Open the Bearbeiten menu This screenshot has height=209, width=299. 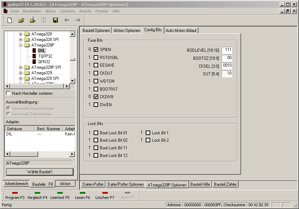[32, 11]
